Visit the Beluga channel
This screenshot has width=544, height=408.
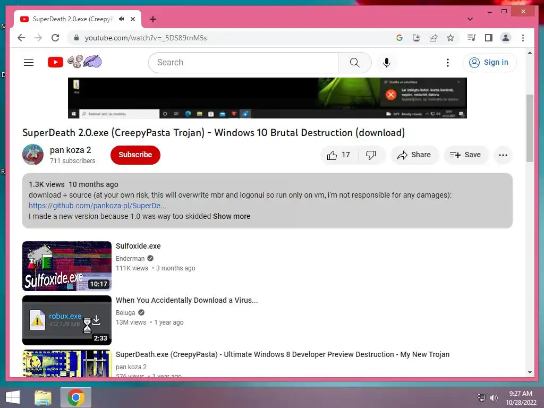[x=125, y=312]
